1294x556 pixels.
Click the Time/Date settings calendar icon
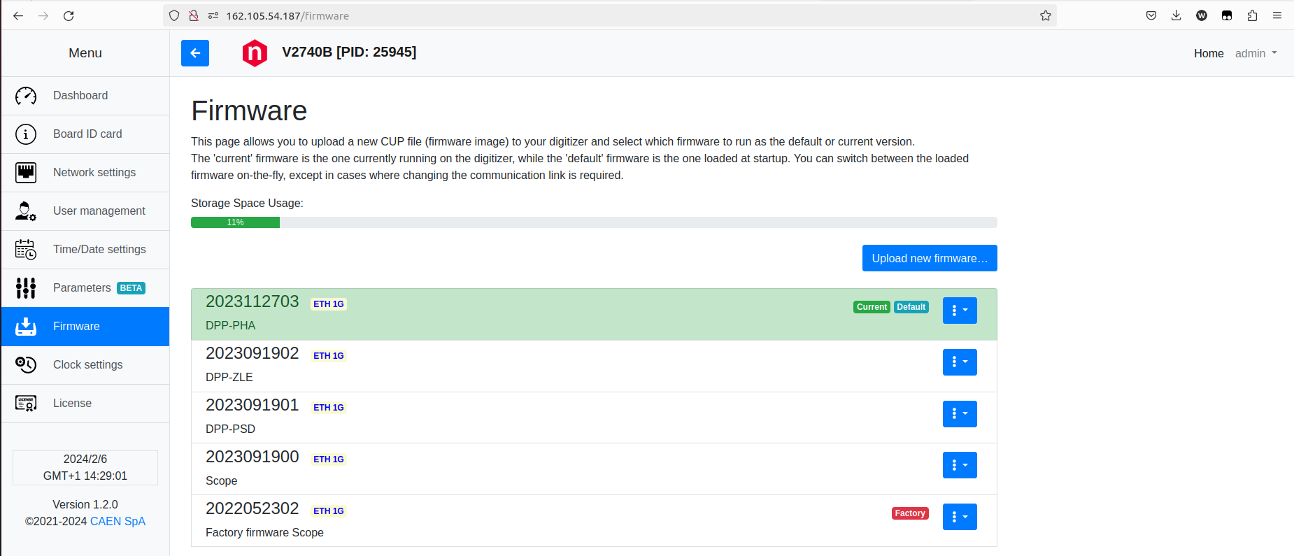coord(26,250)
